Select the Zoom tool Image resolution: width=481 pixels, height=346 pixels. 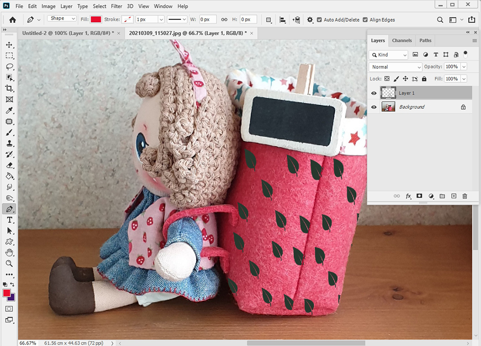9,263
